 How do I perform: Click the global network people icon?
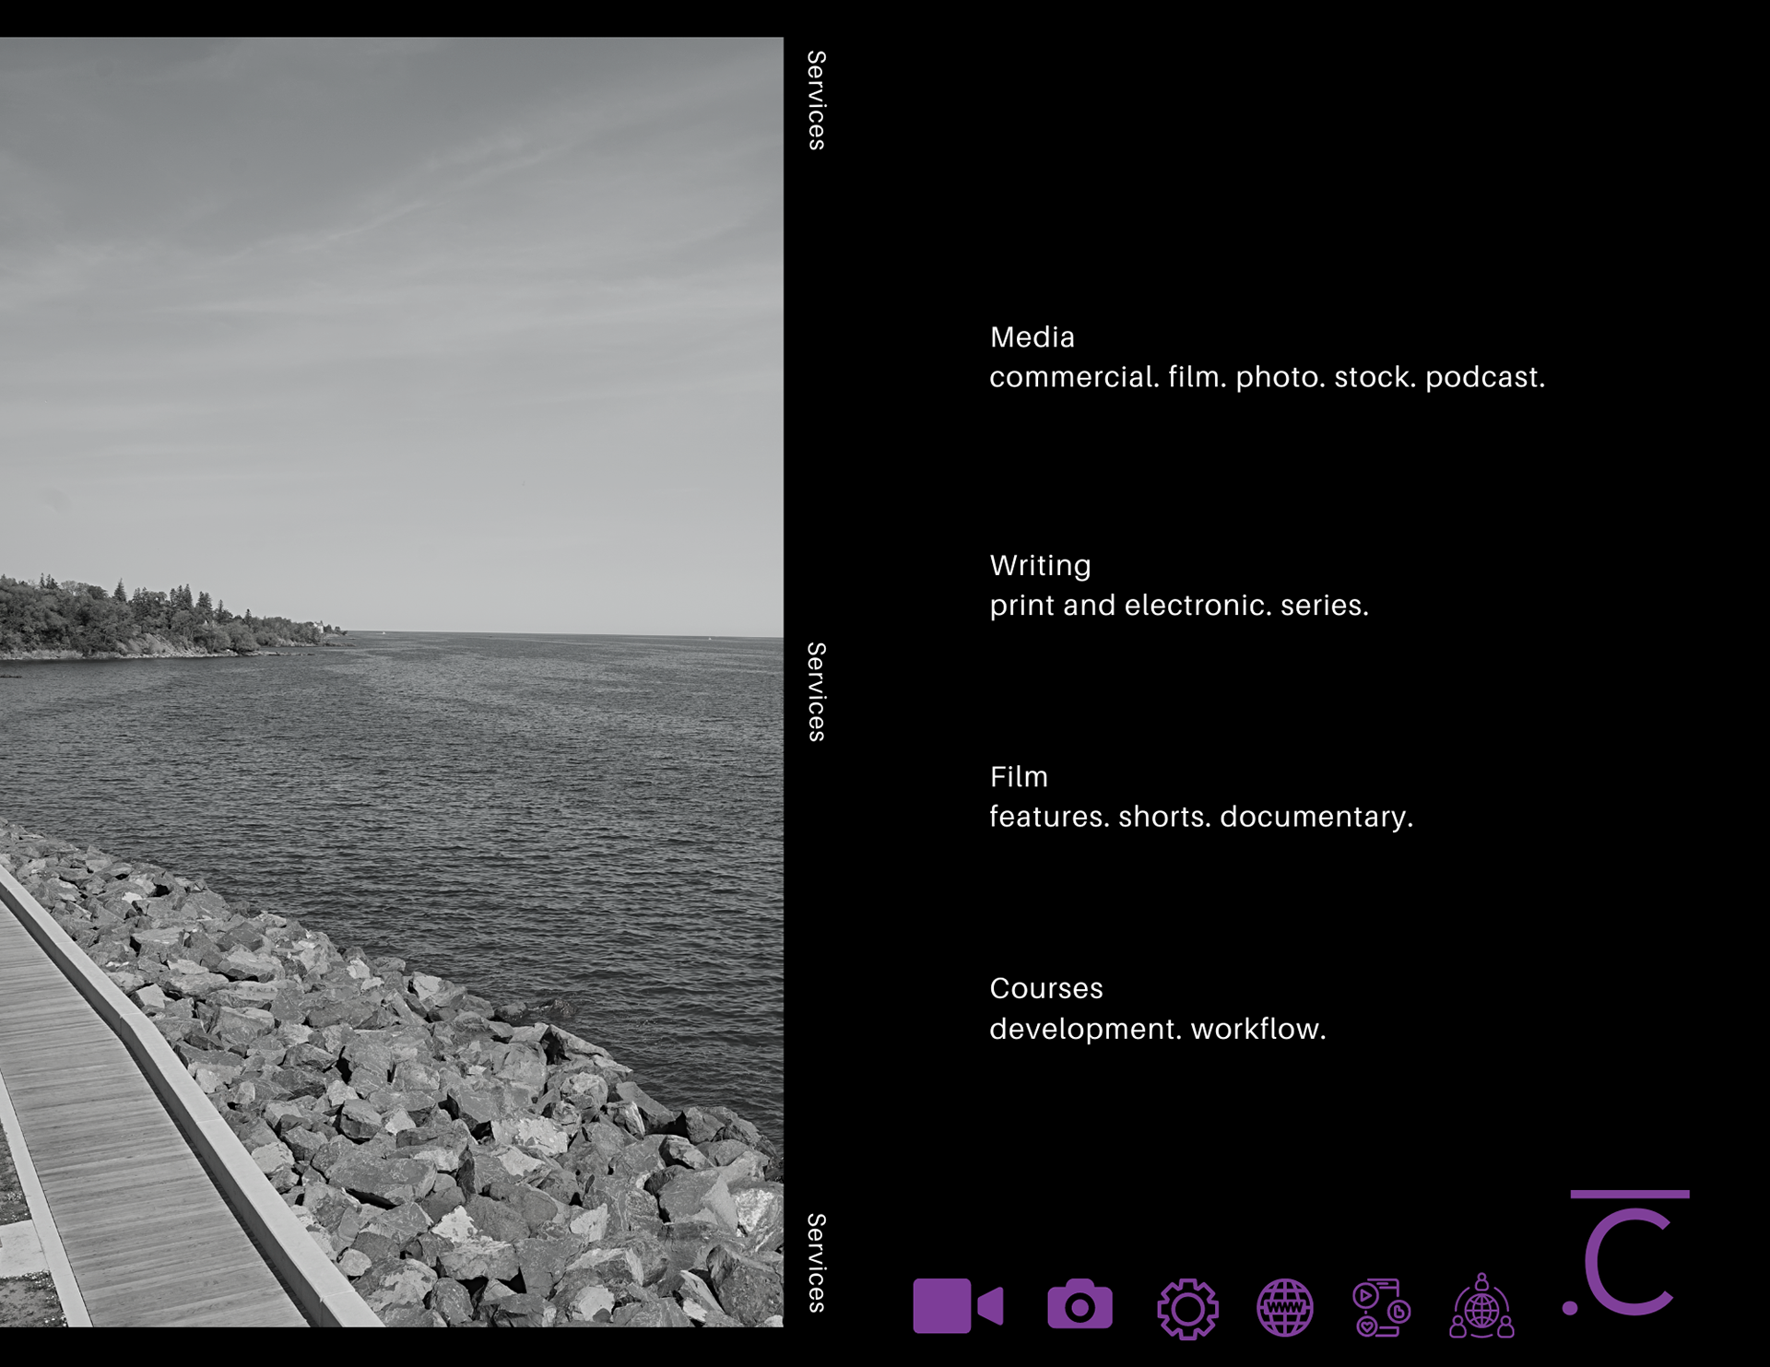pos(1481,1307)
